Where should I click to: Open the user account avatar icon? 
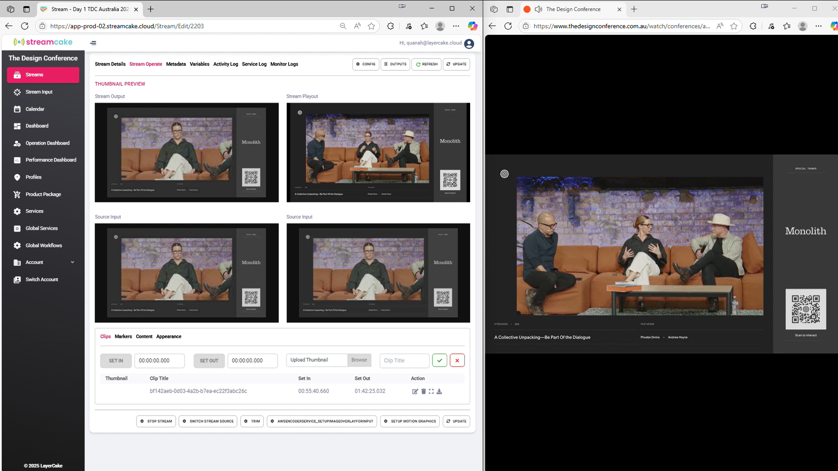[x=469, y=44]
